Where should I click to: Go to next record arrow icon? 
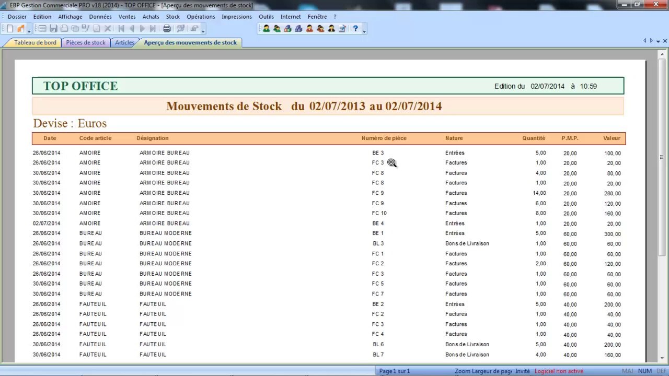point(142,29)
